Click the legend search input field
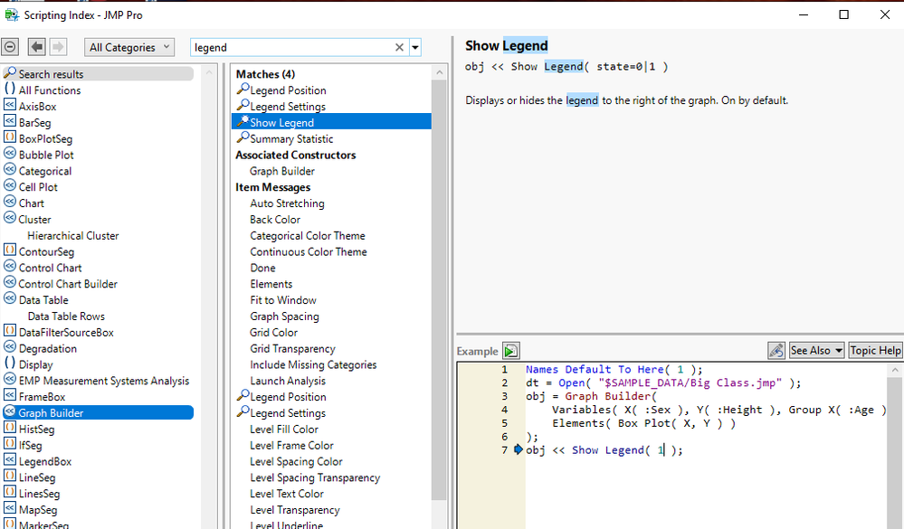Image resolution: width=904 pixels, height=529 pixels. (x=291, y=47)
